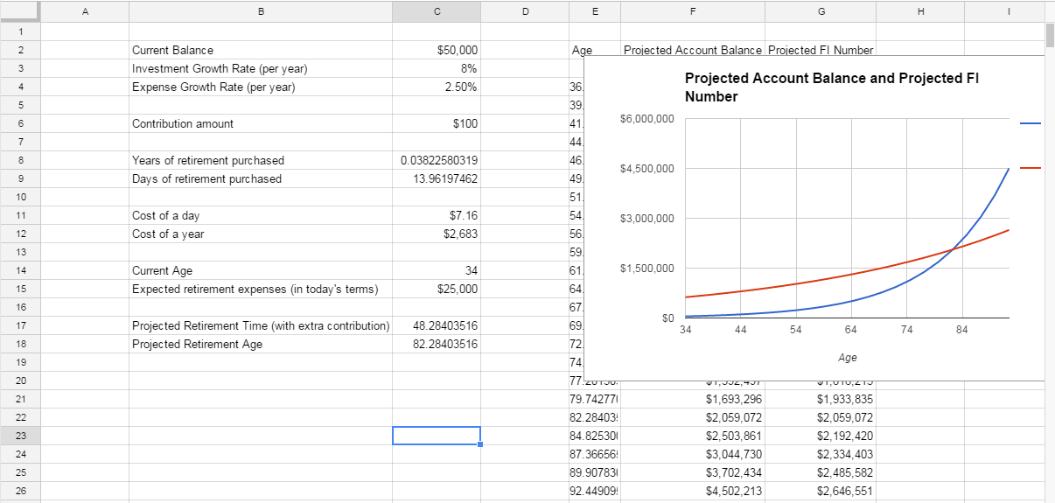This screenshot has height=503, width=1055.
Task: Select the column E header
Action: click(595, 11)
